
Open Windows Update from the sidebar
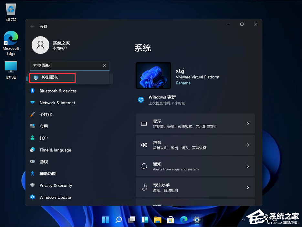pyautogui.click(x=55, y=197)
